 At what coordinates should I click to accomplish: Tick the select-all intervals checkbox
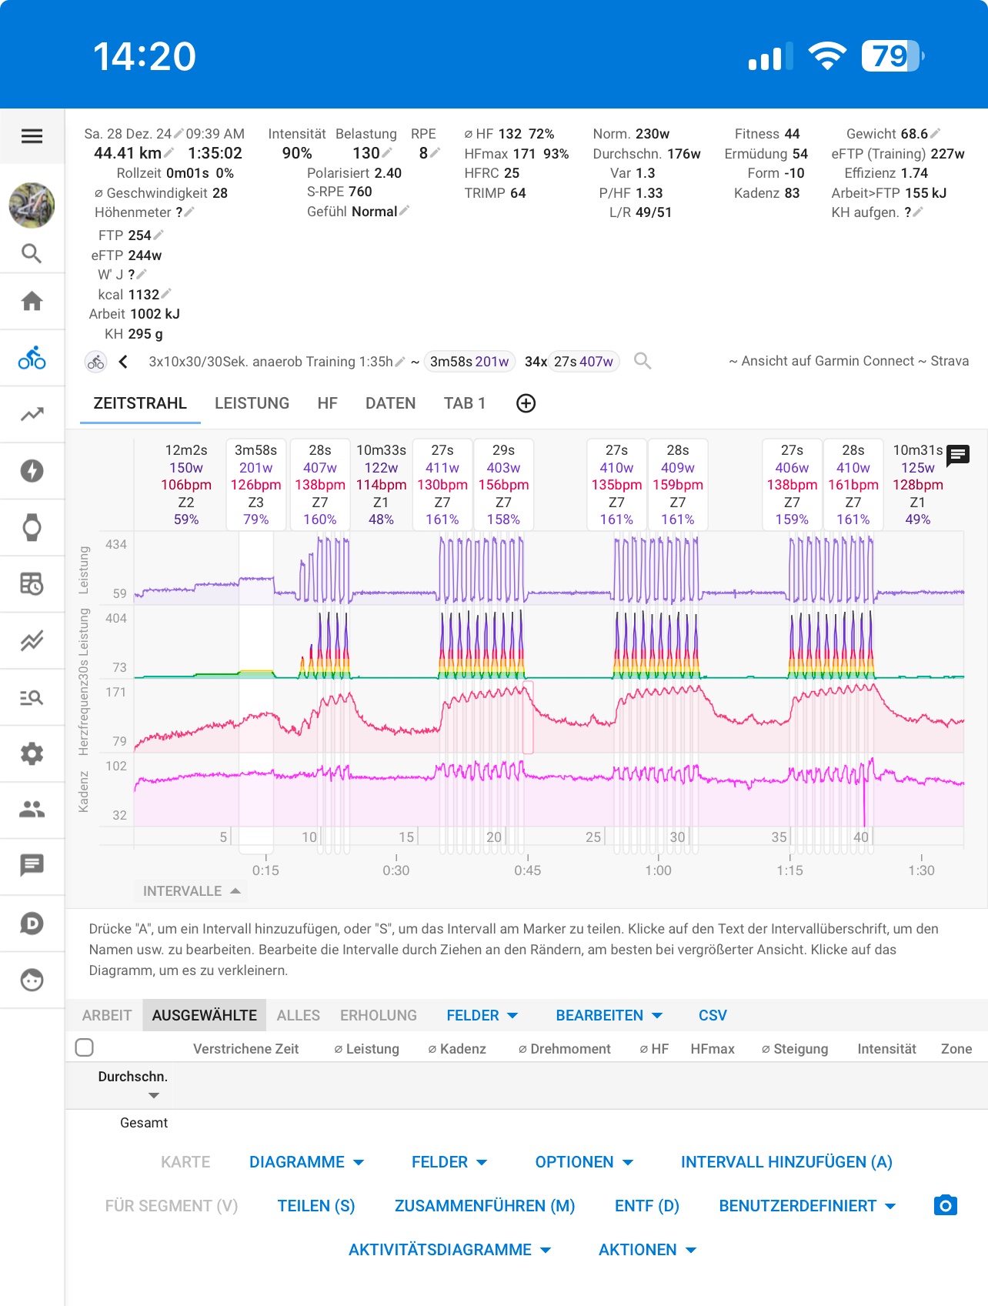[85, 1047]
